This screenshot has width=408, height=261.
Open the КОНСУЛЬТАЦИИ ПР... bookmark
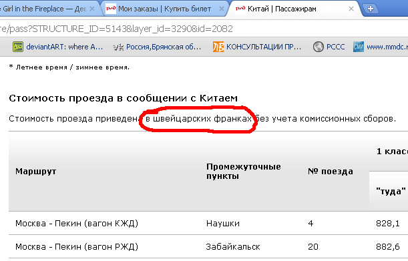click(x=257, y=47)
